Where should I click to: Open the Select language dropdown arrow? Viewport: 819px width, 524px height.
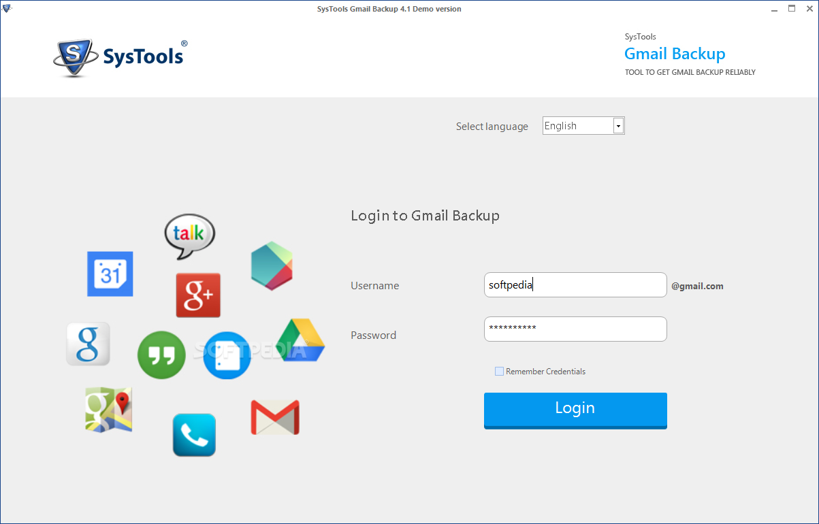coord(618,126)
